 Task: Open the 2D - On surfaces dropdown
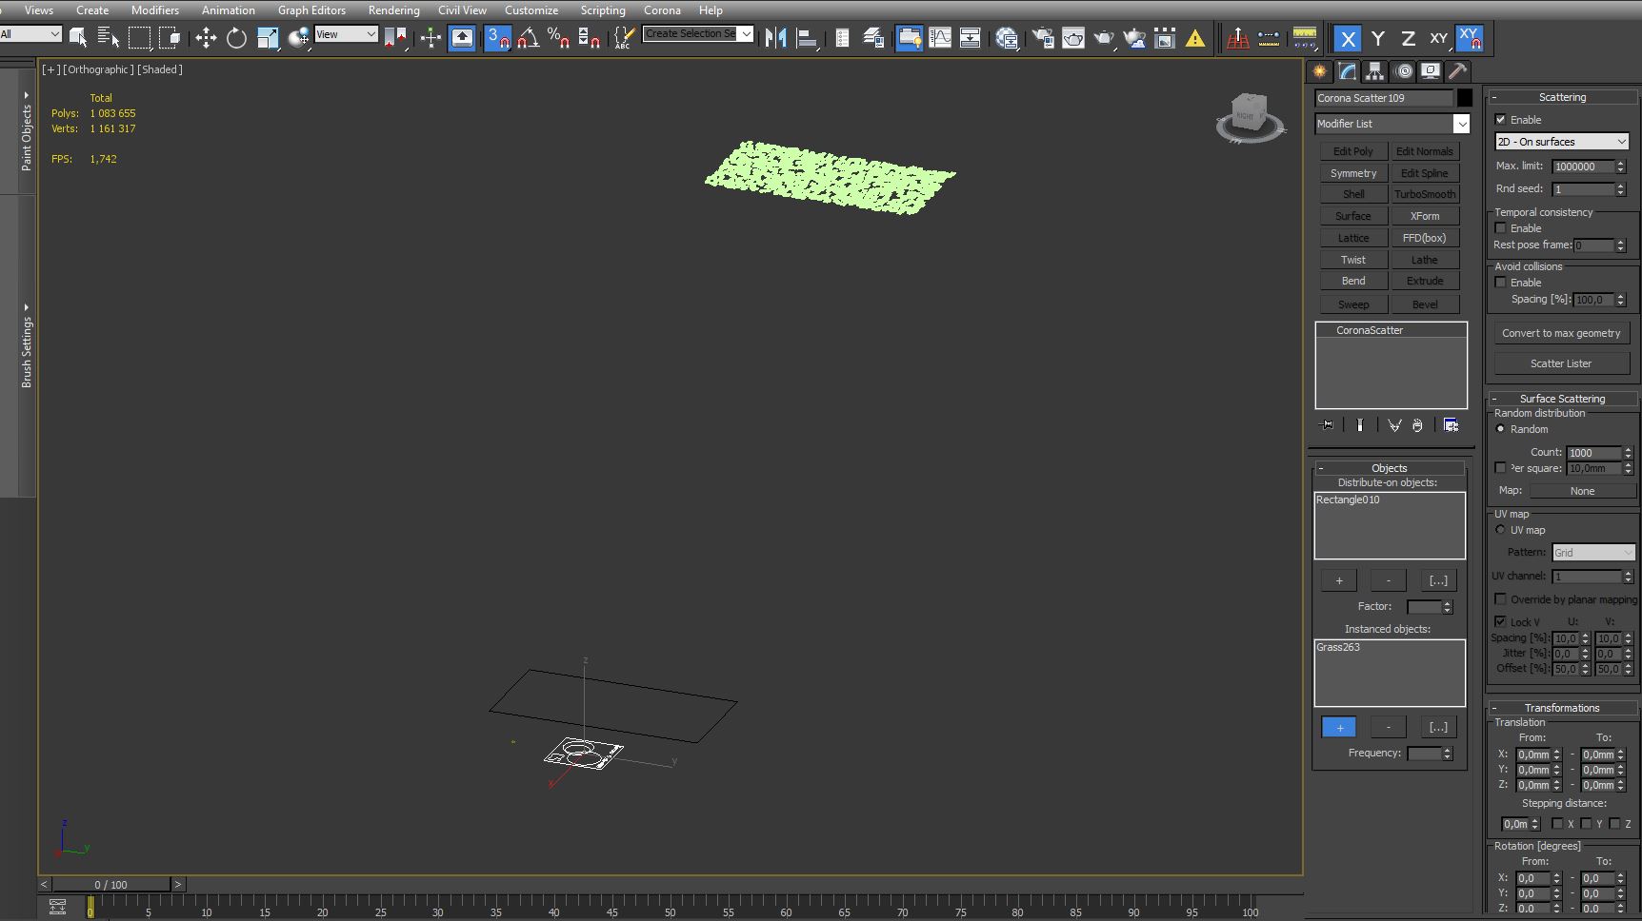[x=1562, y=142]
